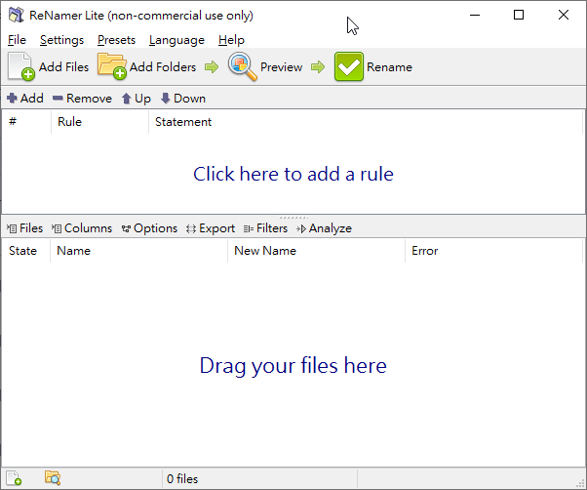Minimize the ReNamer window
Viewport: 587px width, 490px height.
coord(475,15)
